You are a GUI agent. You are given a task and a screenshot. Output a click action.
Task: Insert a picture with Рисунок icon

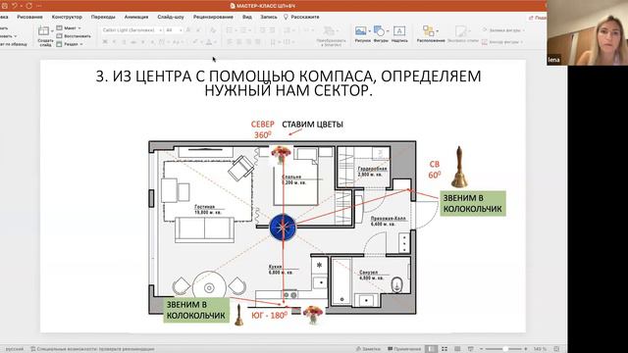[360, 30]
